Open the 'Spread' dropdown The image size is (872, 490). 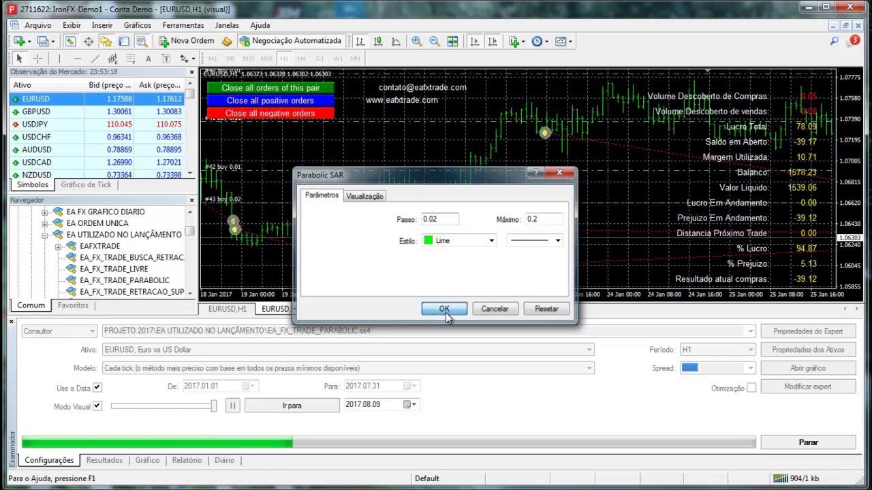pyautogui.click(x=718, y=368)
